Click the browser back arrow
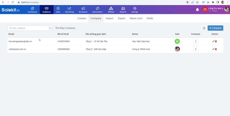This screenshot has height=116, width=230. coord(3,2)
